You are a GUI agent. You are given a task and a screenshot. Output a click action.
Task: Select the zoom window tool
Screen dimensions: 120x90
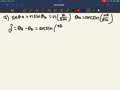12,10
